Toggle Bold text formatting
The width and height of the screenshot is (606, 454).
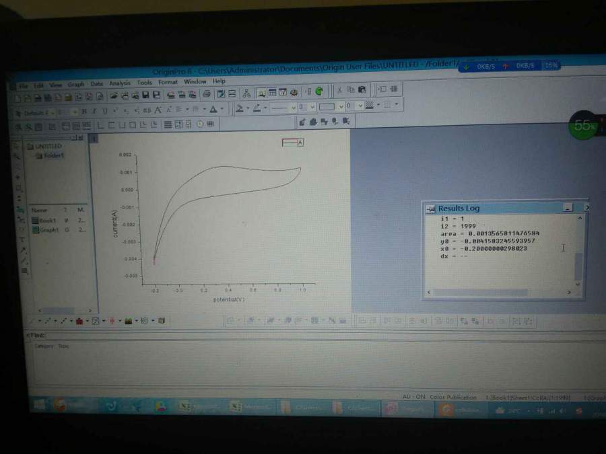(x=84, y=112)
